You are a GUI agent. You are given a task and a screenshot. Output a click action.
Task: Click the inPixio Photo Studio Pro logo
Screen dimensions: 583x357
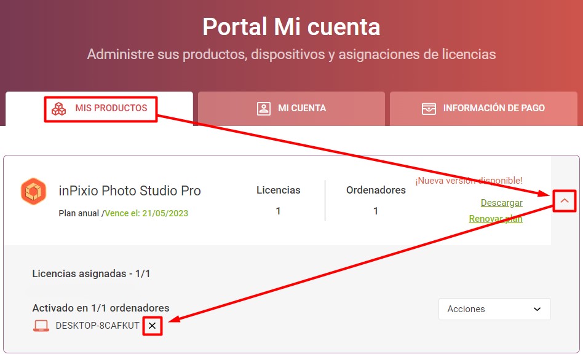pos(33,191)
